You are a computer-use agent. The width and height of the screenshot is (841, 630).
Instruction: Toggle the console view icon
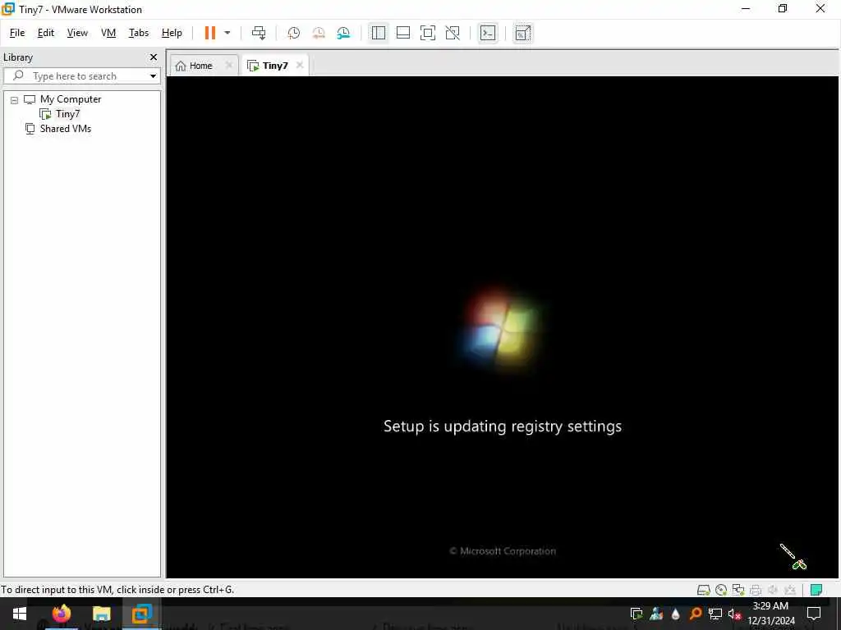pyautogui.click(x=488, y=33)
